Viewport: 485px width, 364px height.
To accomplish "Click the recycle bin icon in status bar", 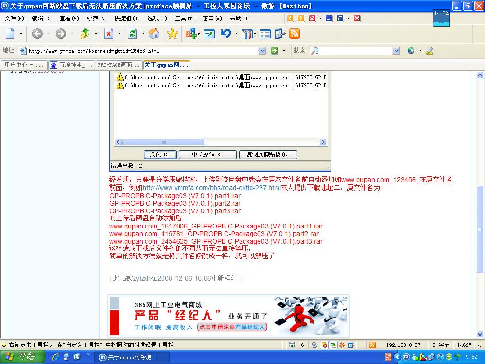I will [x=292, y=345].
